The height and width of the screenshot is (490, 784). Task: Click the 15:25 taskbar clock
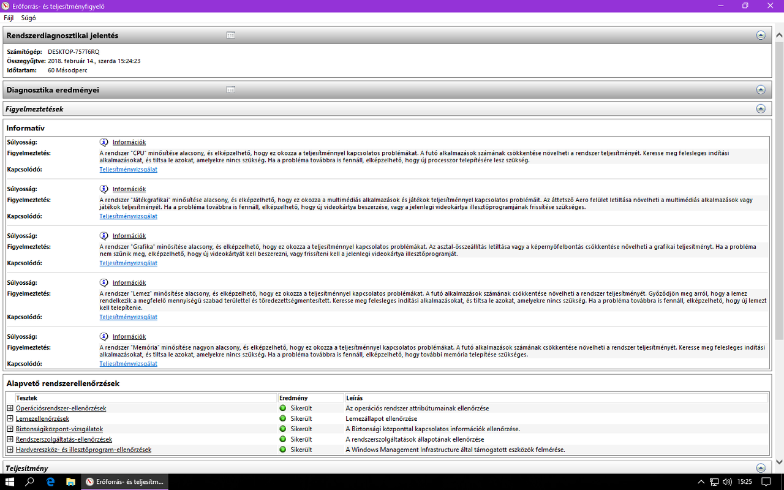(745, 481)
